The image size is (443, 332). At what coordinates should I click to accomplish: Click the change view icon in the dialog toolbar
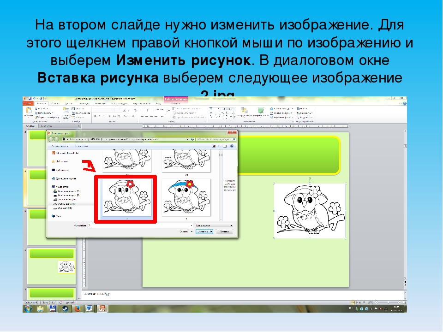(x=214, y=146)
